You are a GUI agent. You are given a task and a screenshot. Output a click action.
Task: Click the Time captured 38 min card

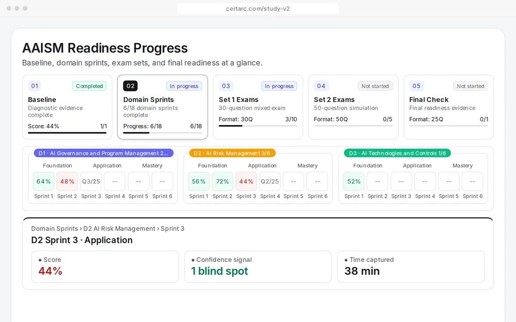click(x=411, y=267)
